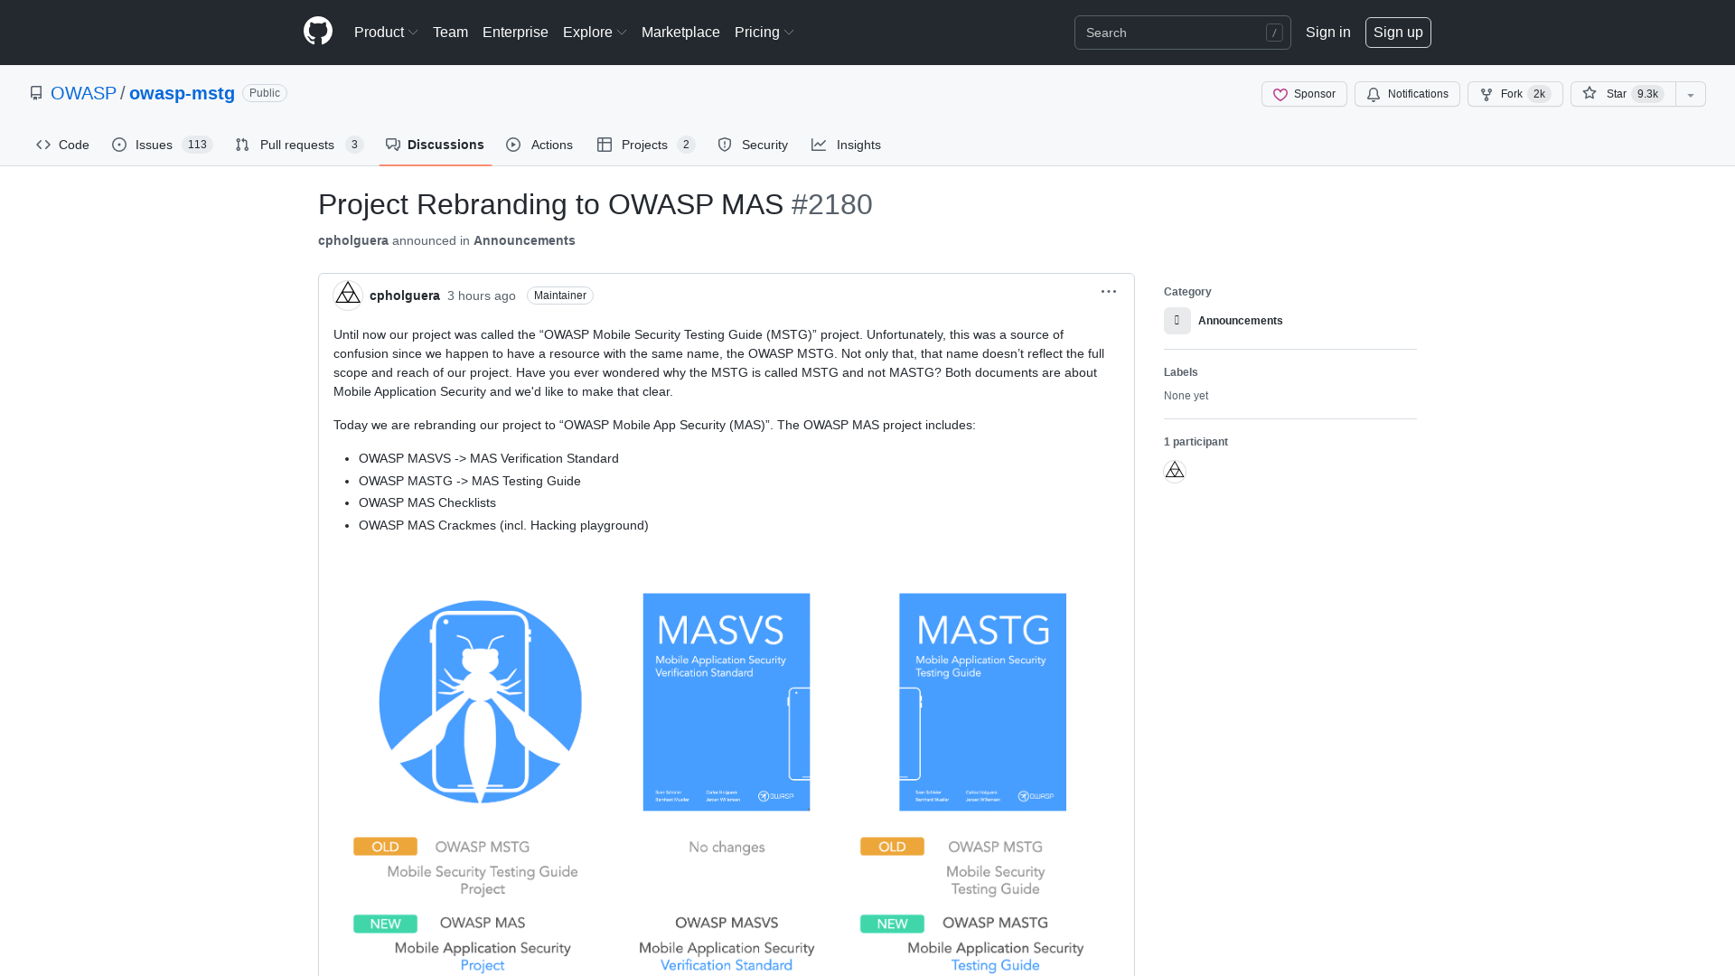Click the Security shield icon
This screenshot has height=976, width=1735.
pyautogui.click(x=725, y=145)
